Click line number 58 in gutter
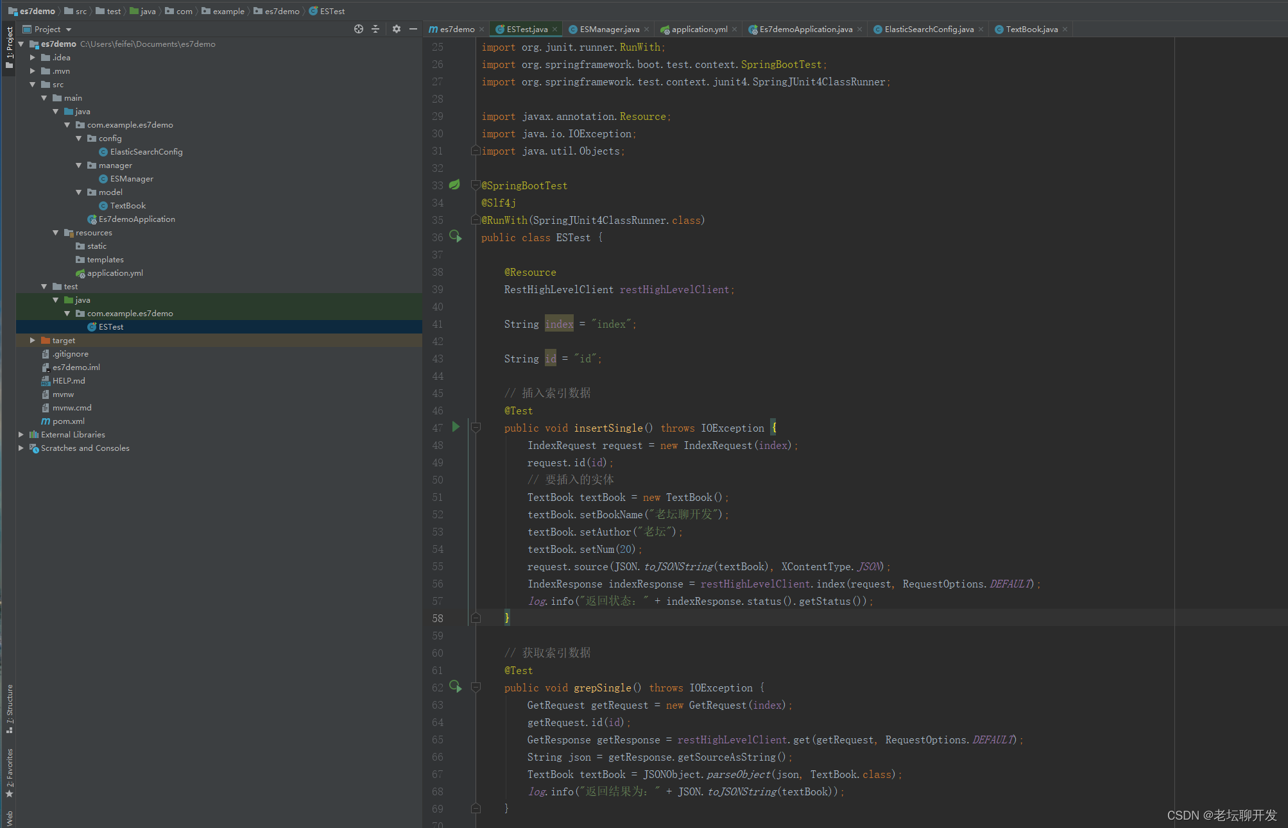Screen dimensions: 1288x828 pos(438,618)
